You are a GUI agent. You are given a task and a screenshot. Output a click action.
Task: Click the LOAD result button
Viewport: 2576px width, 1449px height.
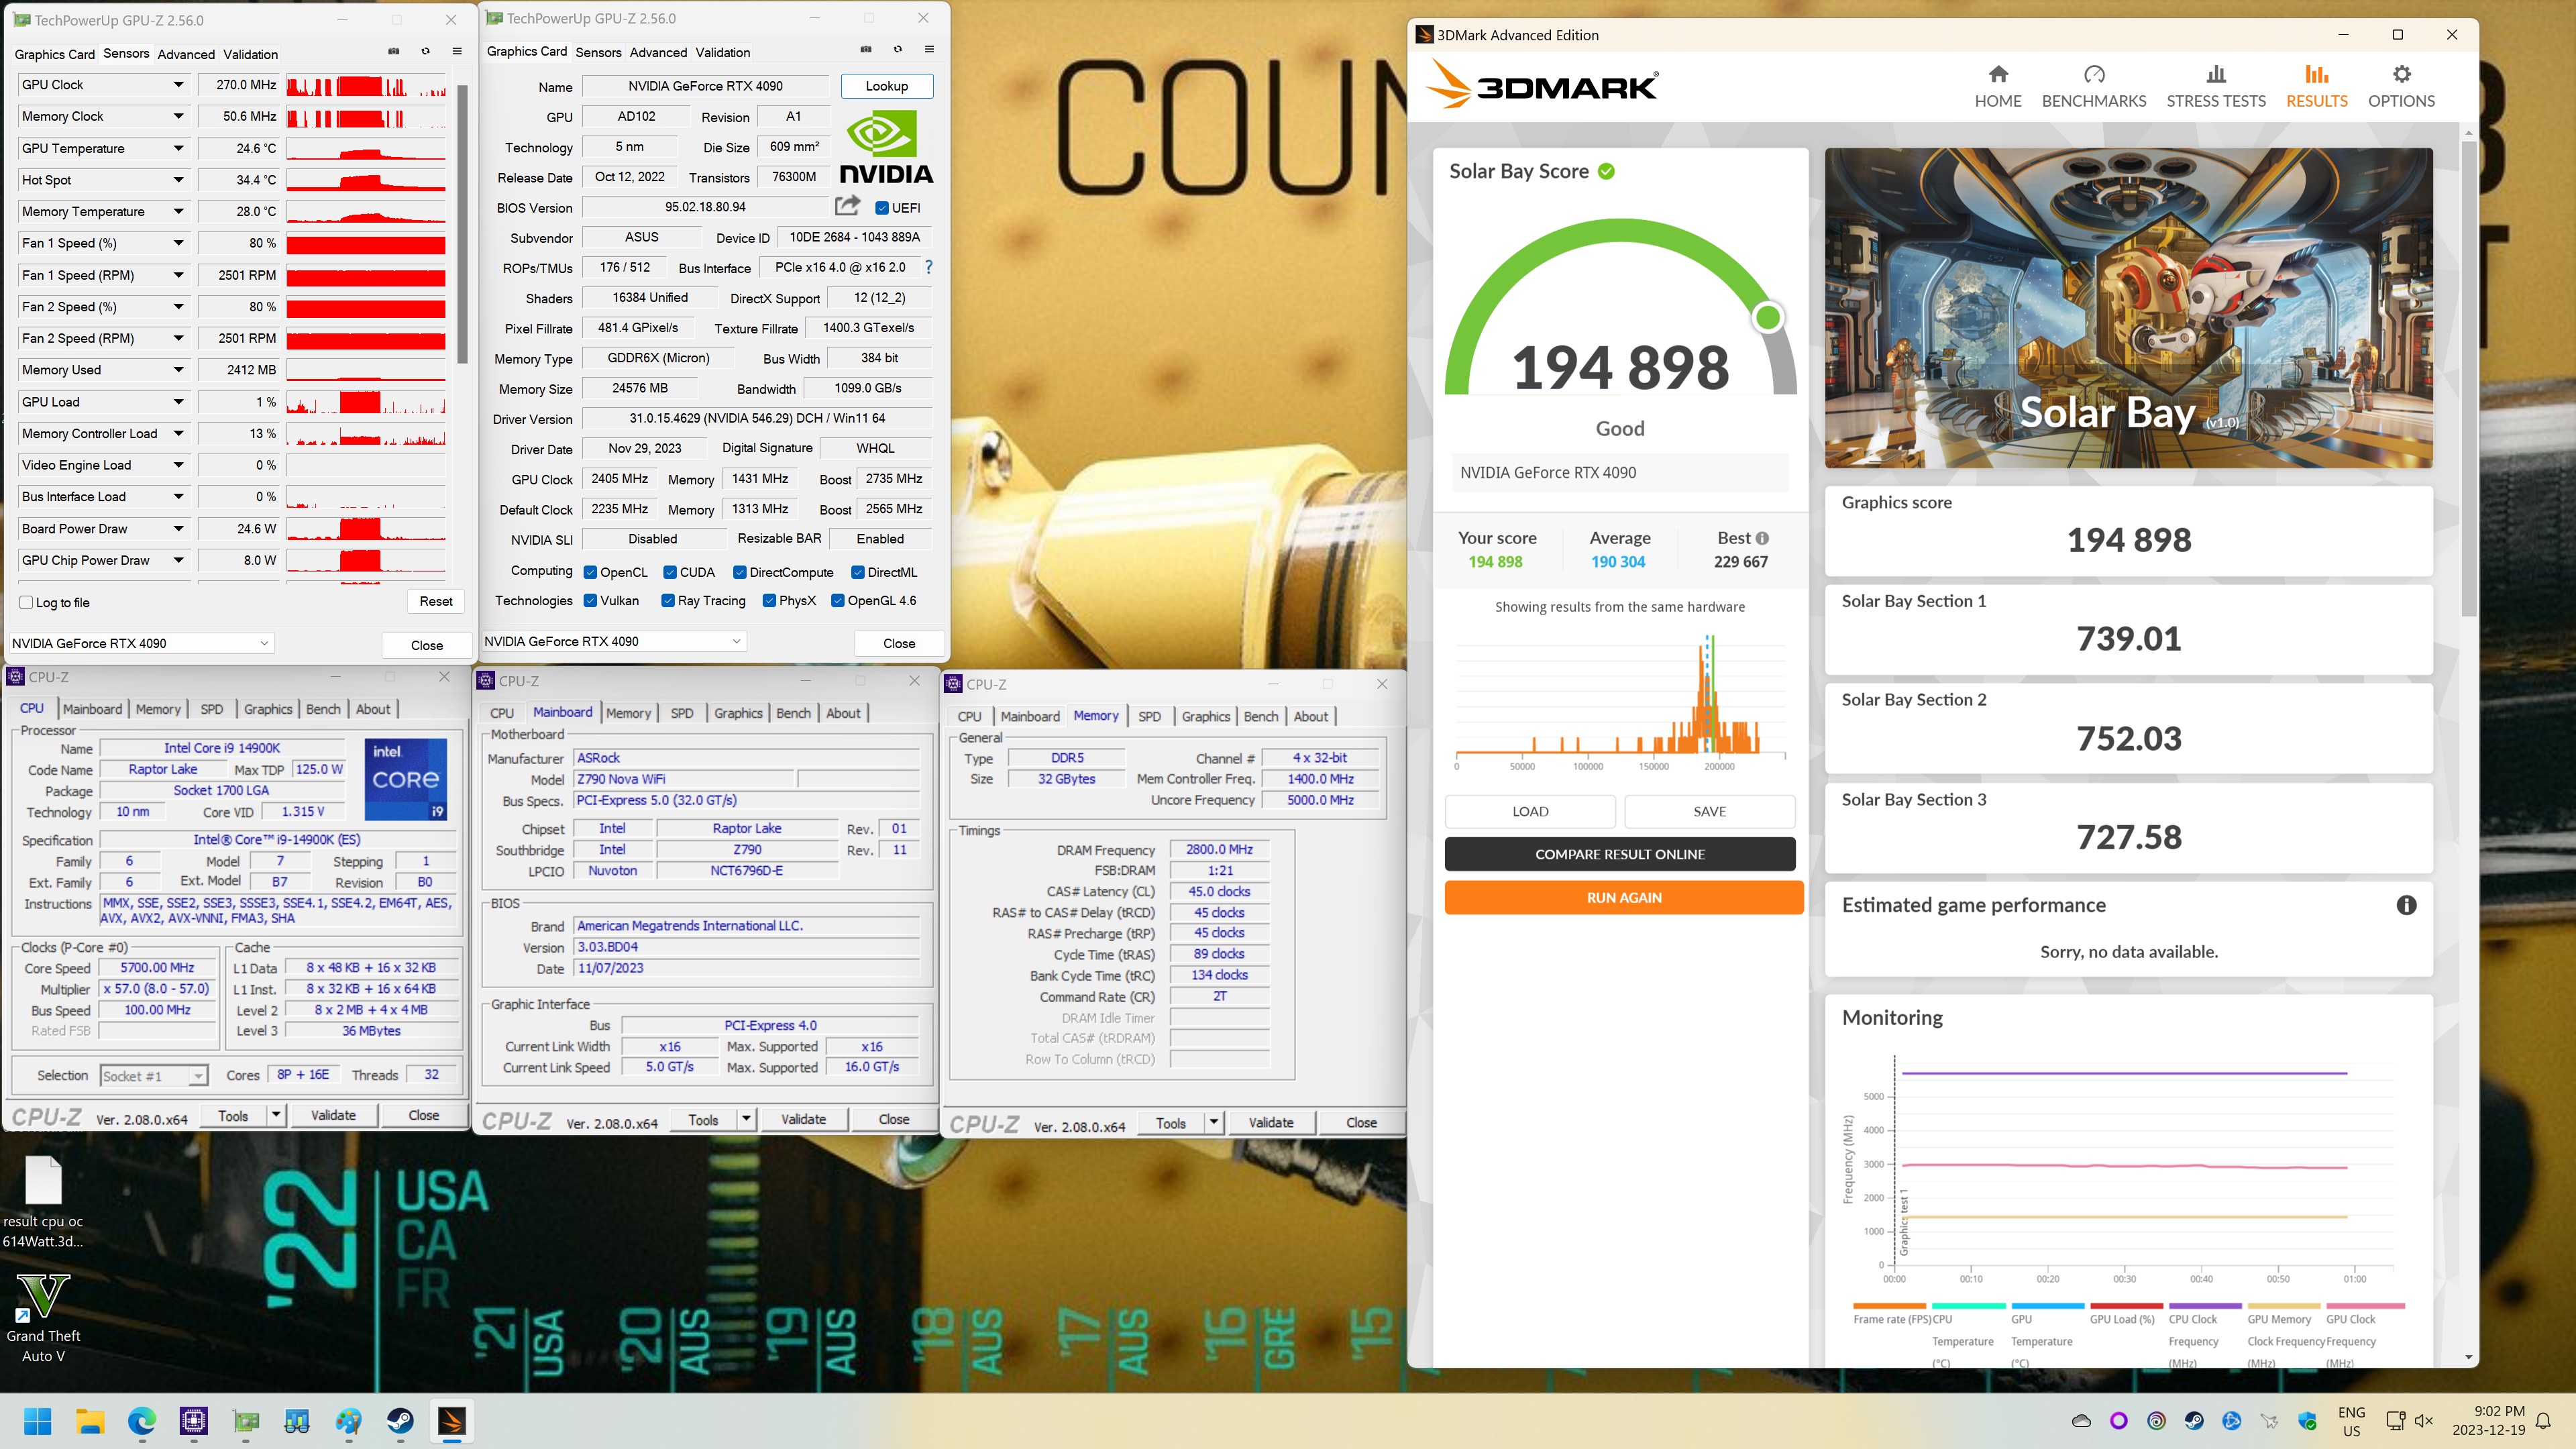pos(1530,811)
